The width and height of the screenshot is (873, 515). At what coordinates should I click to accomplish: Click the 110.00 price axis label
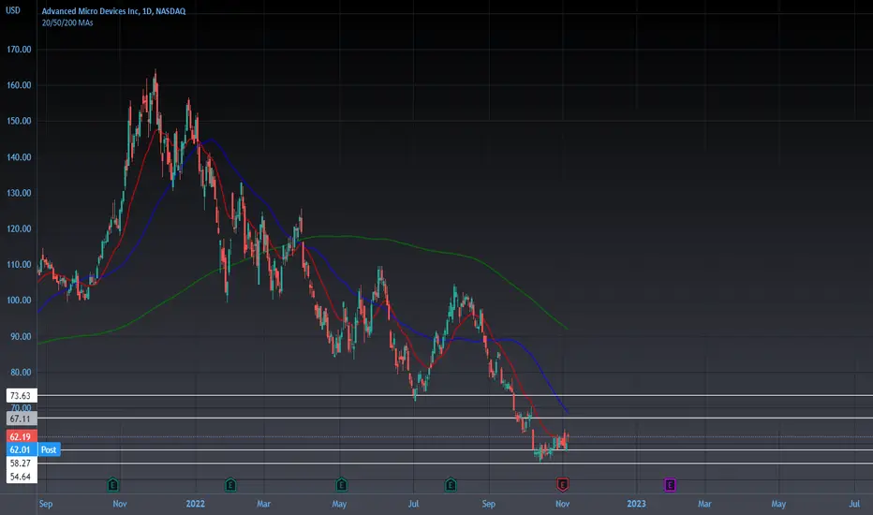tap(19, 264)
